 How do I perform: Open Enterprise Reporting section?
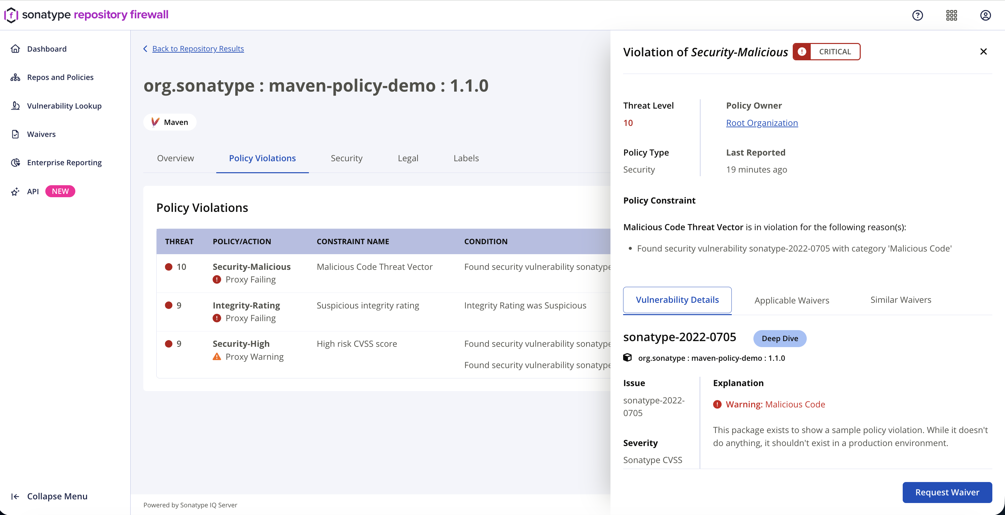point(64,163)
